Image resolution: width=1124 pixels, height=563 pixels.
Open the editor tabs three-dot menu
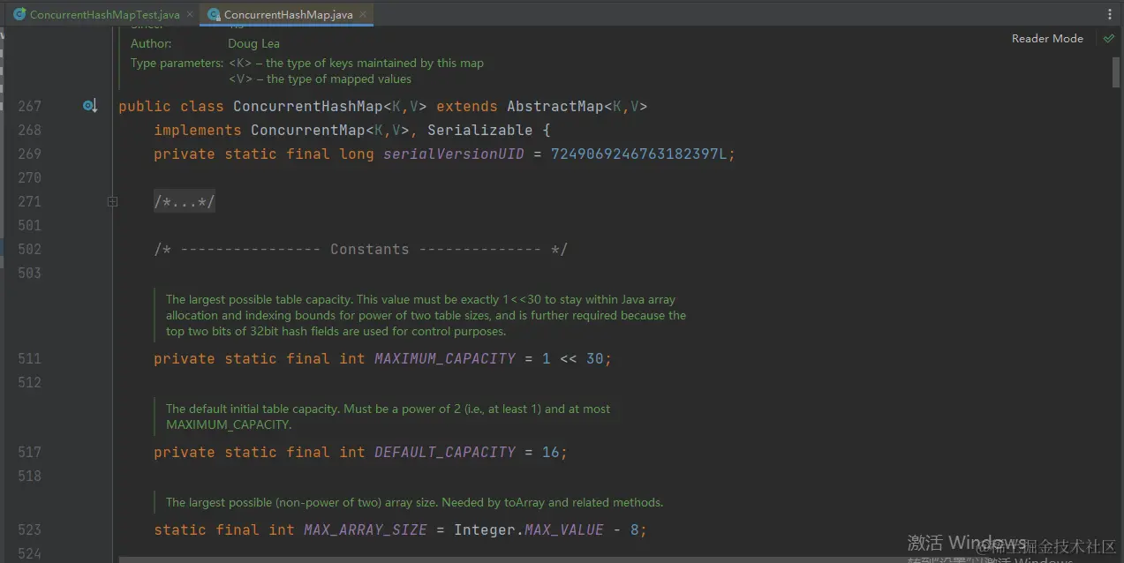(1110, 14)
